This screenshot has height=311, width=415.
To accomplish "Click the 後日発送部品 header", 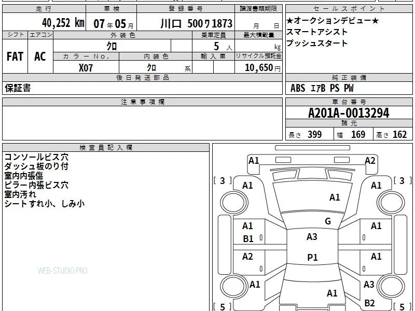I will click(x=142, y=77).
